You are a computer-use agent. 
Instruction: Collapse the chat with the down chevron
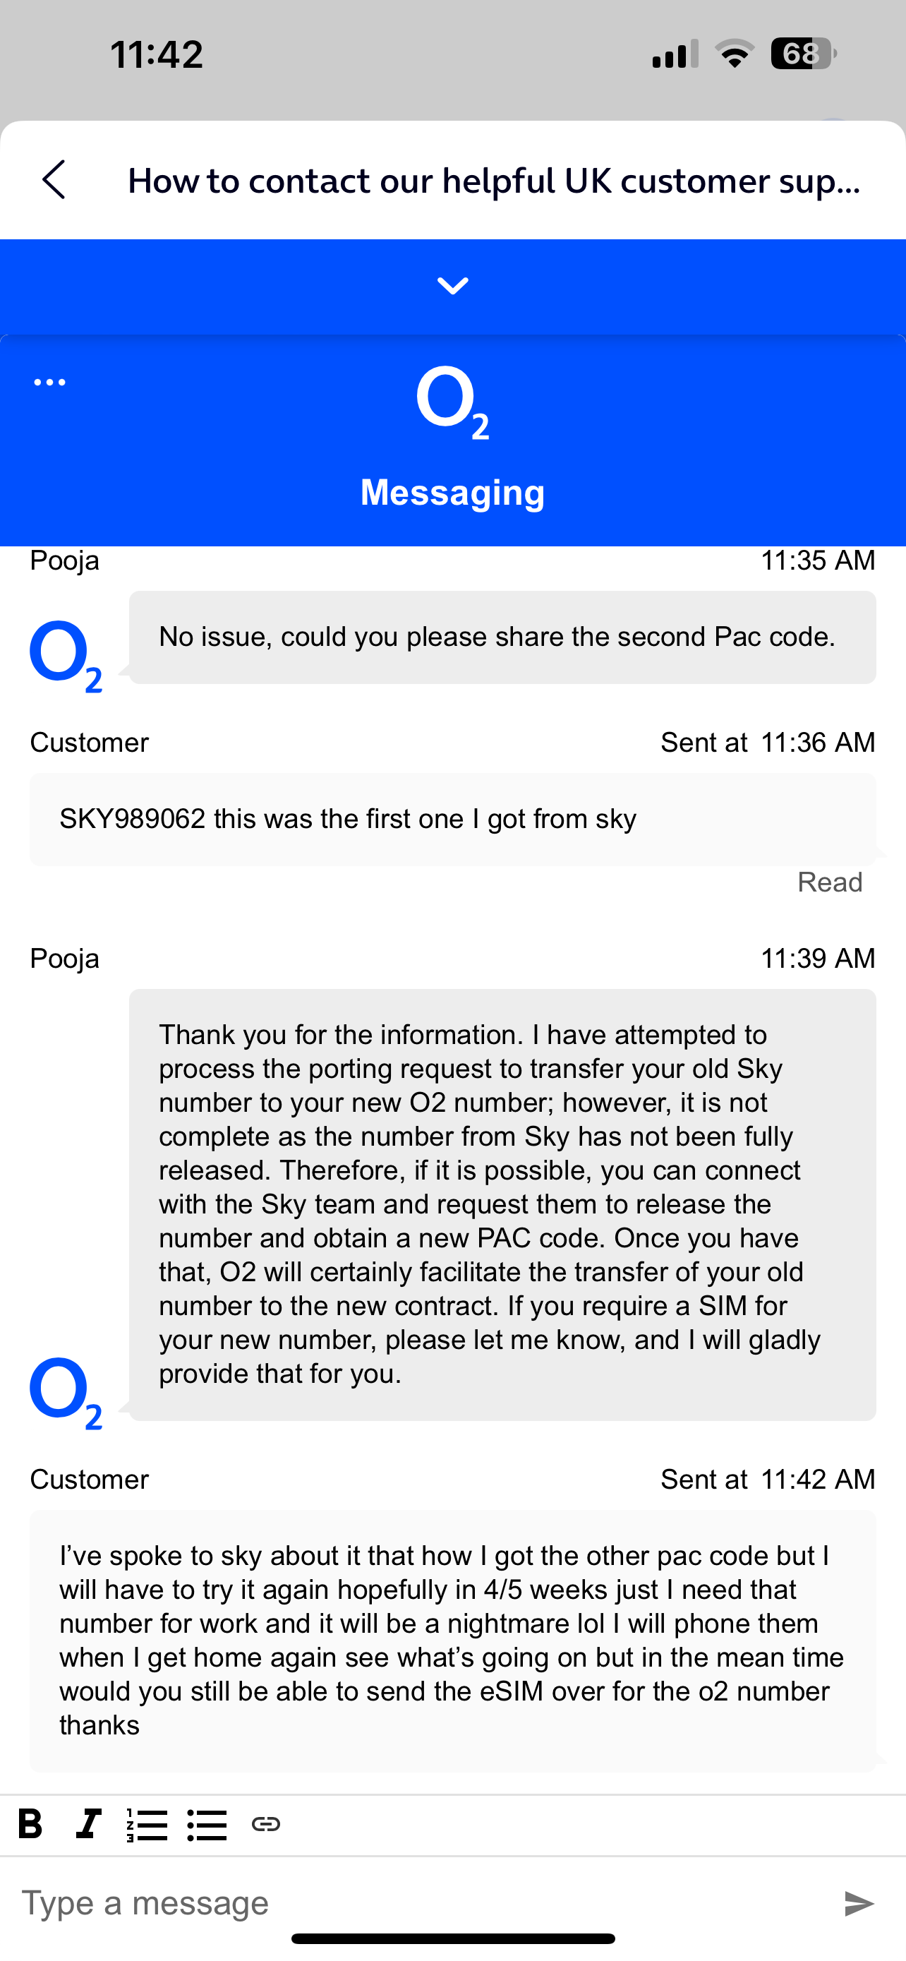coord(452,286)
